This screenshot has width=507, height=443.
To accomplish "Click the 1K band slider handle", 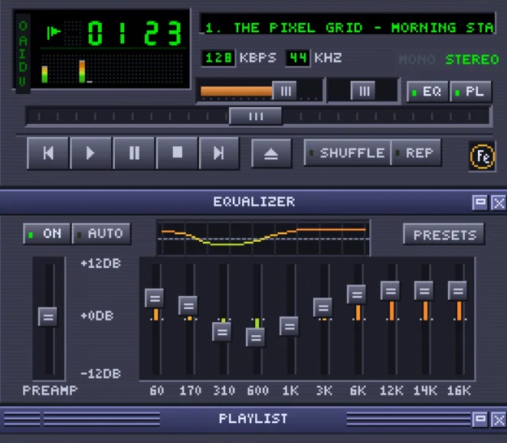I will point(289,326).
